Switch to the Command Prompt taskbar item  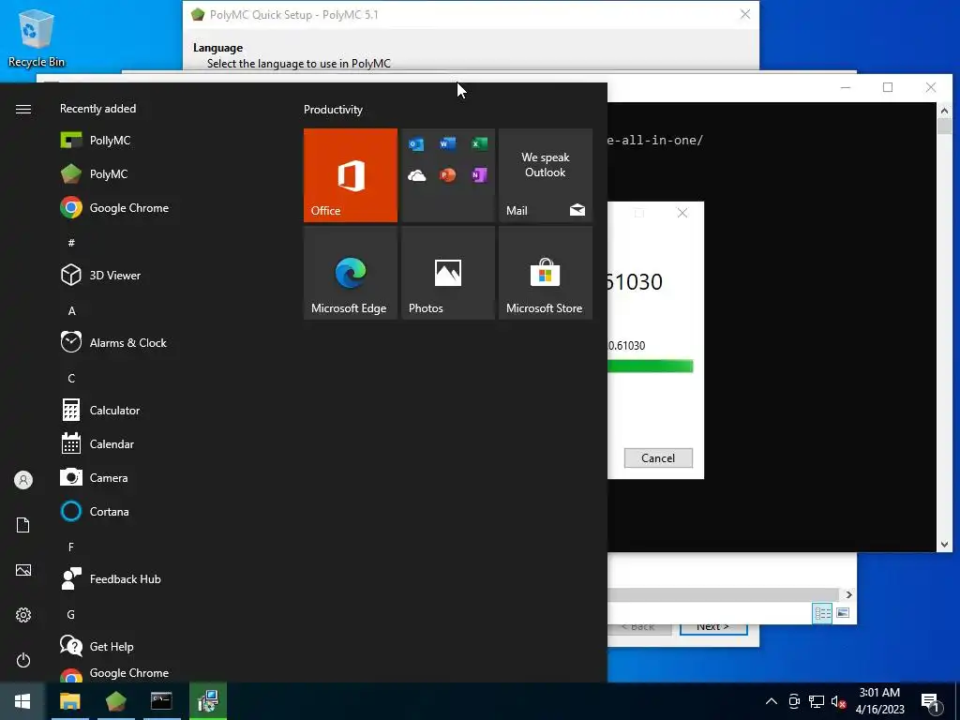161,701
